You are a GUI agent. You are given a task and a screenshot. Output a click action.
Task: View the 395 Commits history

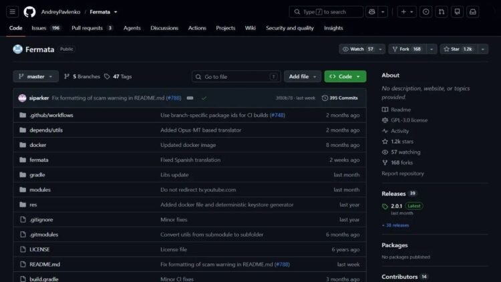pyautogui.click(x=339, y=98)
